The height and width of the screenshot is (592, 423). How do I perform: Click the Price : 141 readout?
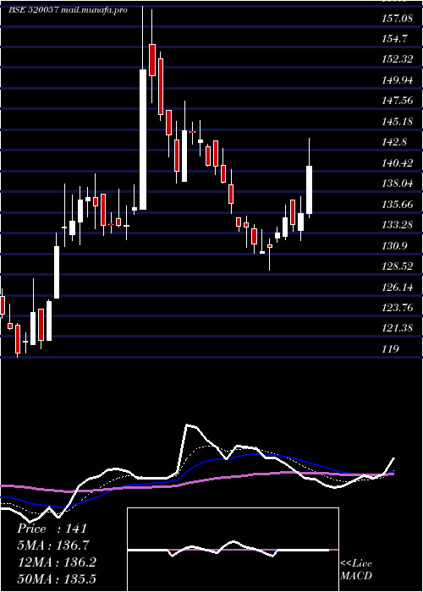click(52, 529)
